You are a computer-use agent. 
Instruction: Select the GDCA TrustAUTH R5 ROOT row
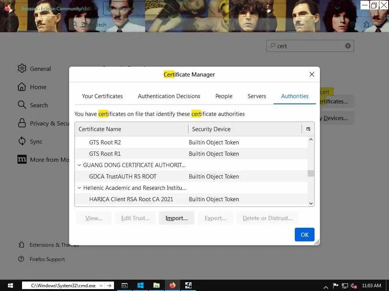191,177
